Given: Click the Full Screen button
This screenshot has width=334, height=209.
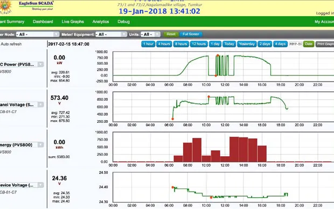Looking at the screenshot, I should [191, 34].
